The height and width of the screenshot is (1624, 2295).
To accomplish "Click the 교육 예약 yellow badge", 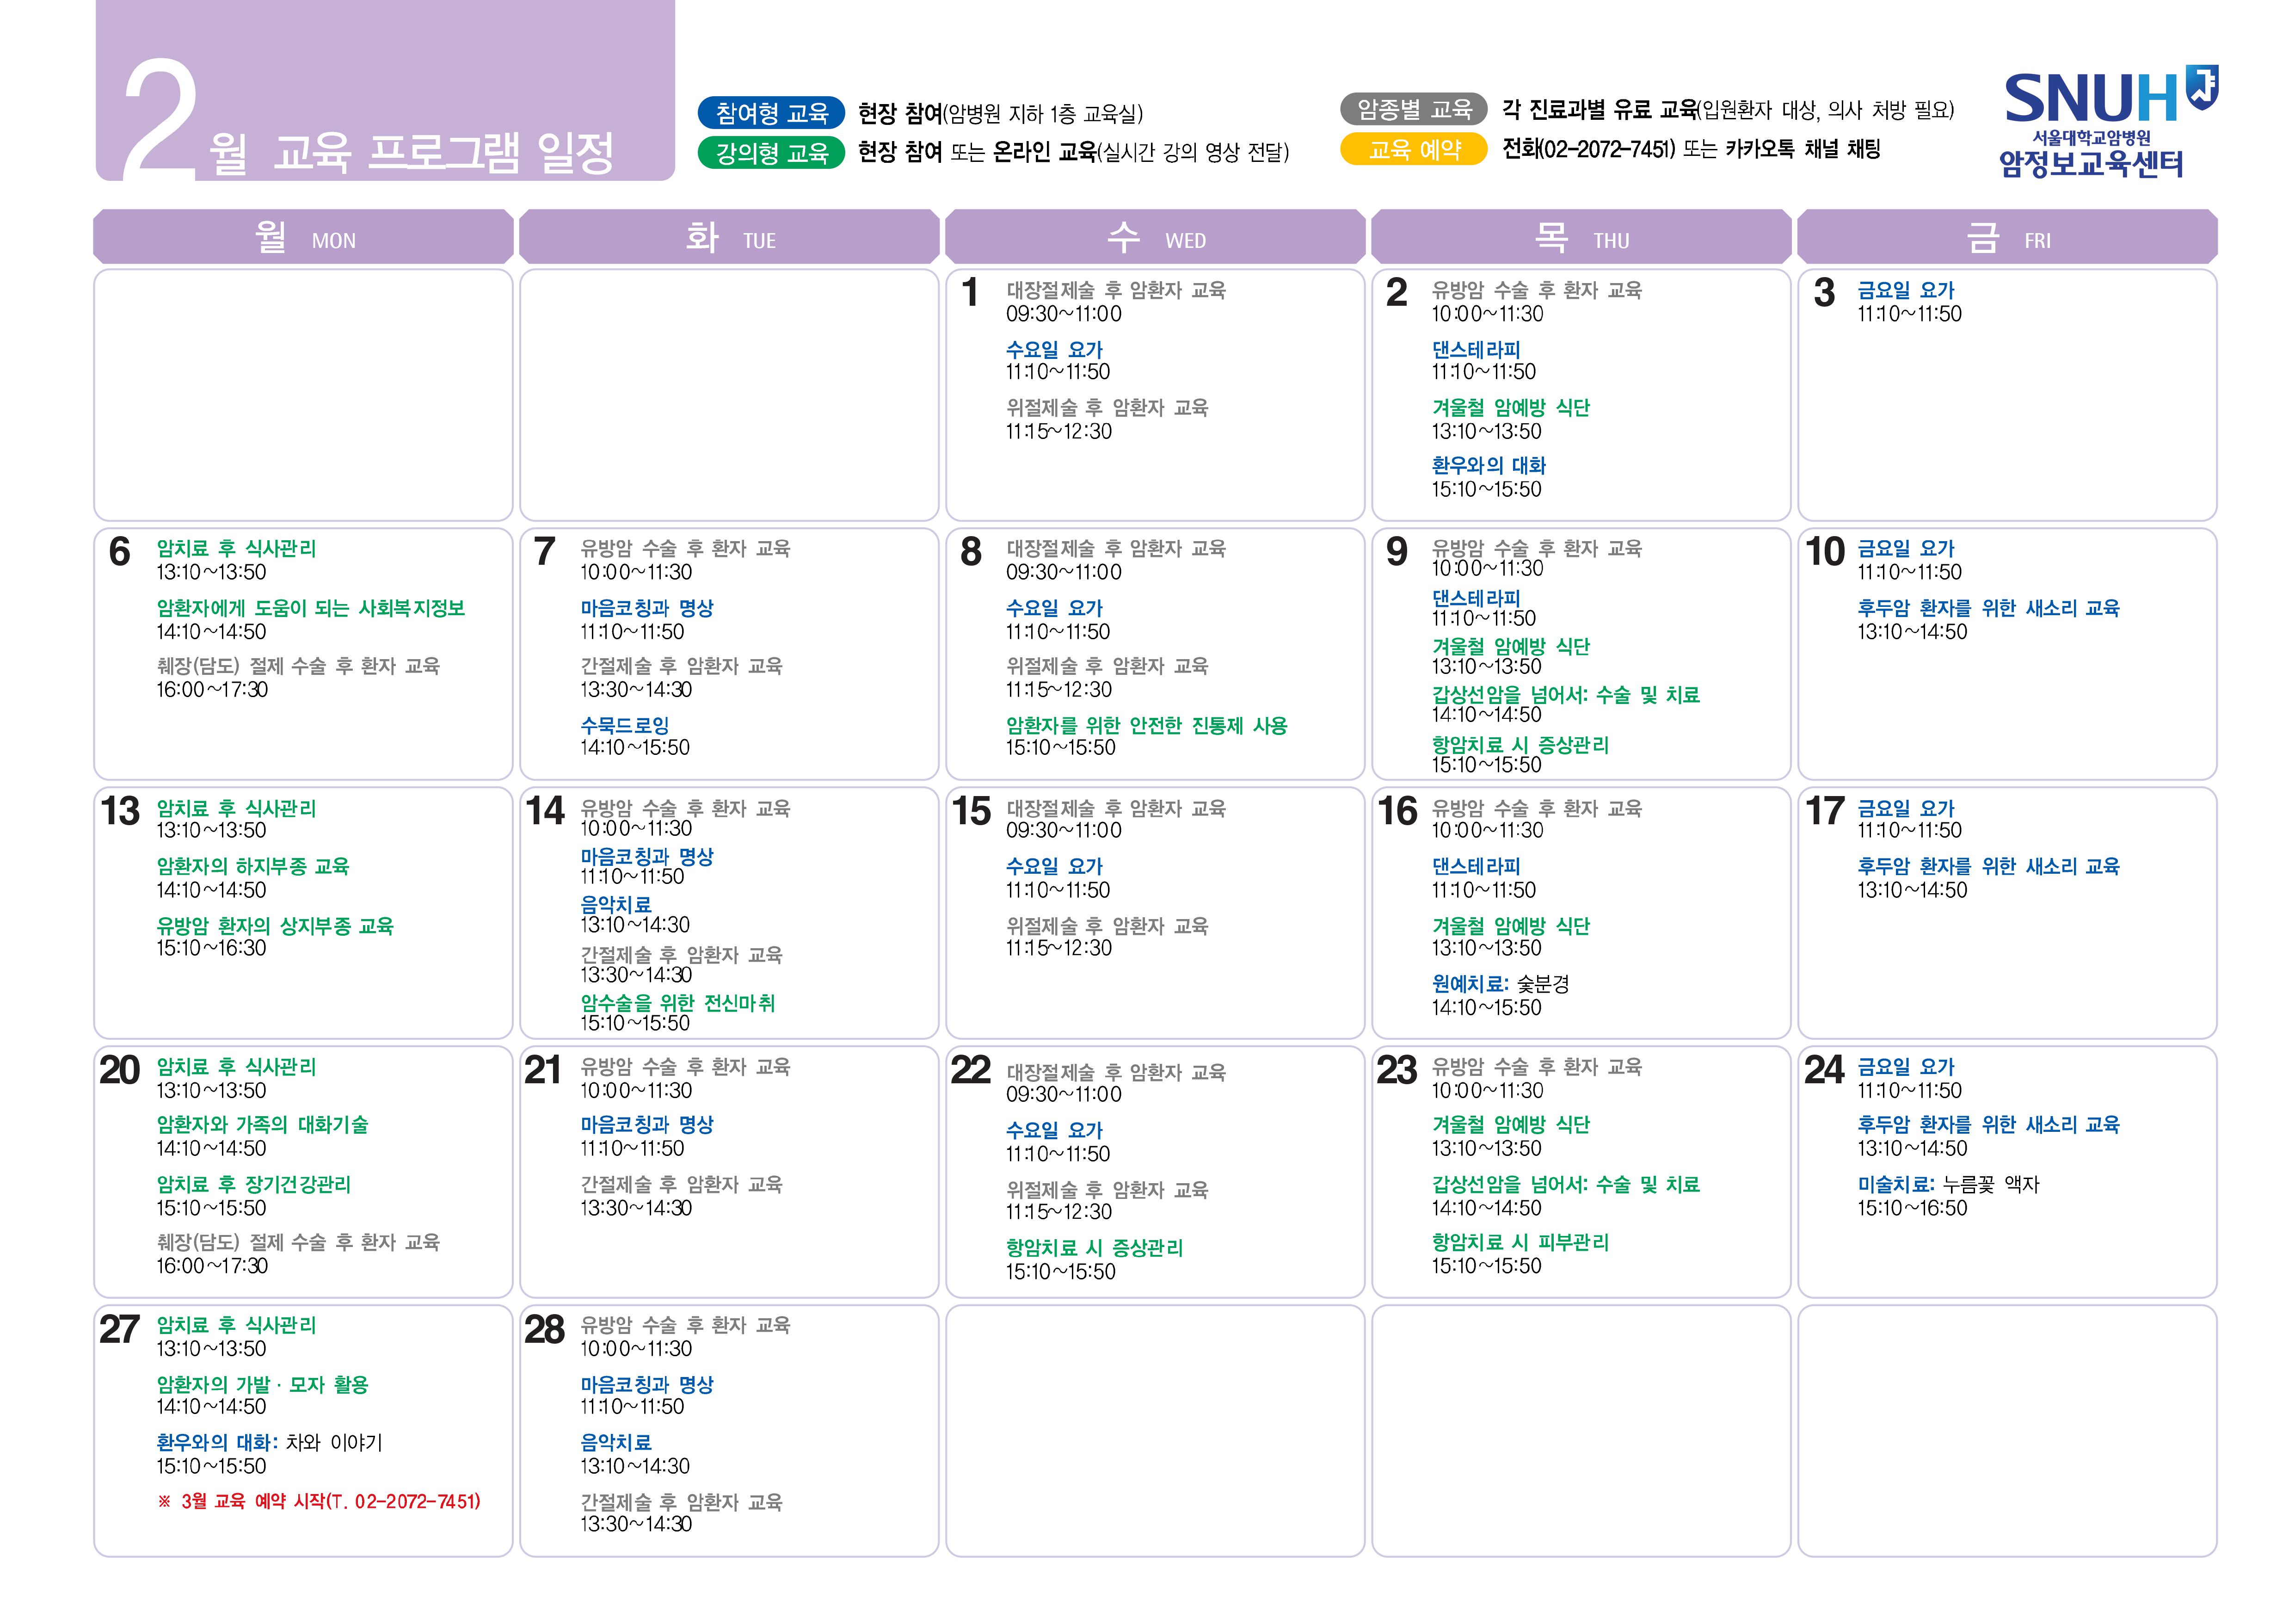I will point(1413,149).
